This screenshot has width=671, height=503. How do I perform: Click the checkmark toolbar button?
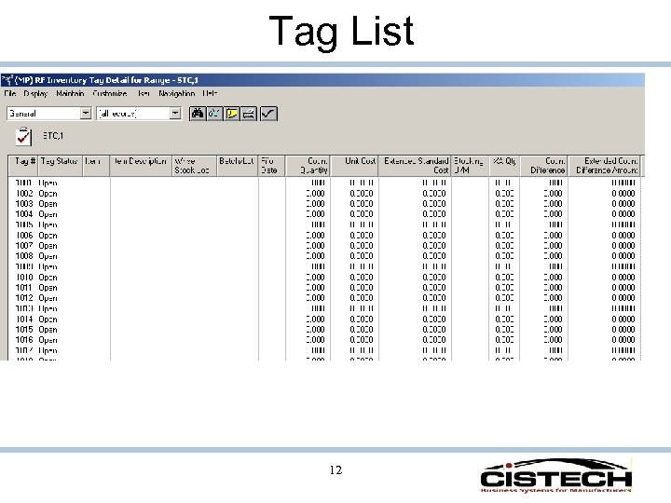click(268, 114)
